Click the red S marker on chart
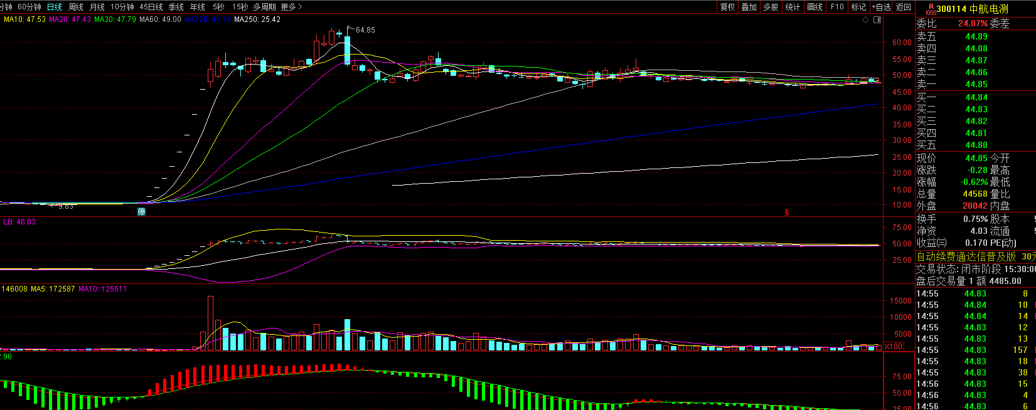 tap(786, 213)
